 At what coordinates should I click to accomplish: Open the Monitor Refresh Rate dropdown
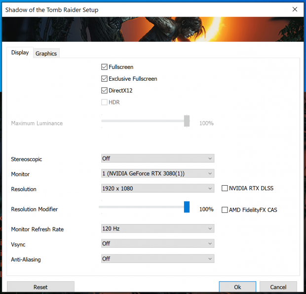point(157,229)
